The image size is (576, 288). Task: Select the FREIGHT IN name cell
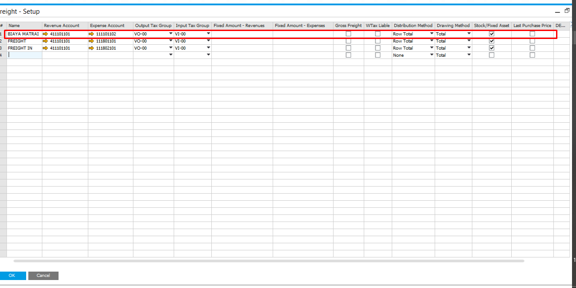click(x=24, y=48)
